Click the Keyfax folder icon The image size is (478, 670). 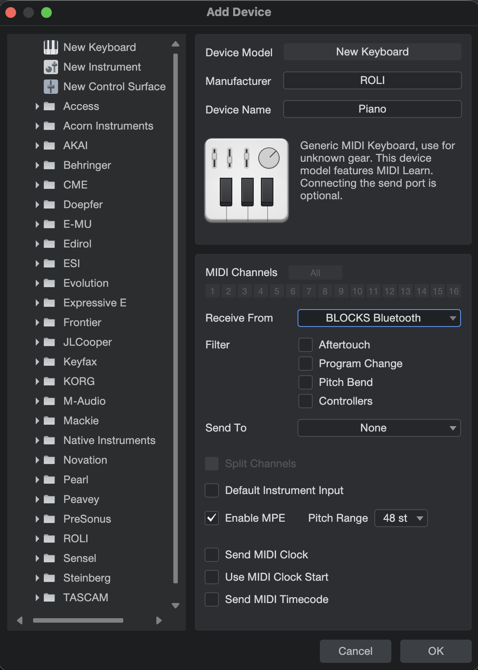(49, 362)
